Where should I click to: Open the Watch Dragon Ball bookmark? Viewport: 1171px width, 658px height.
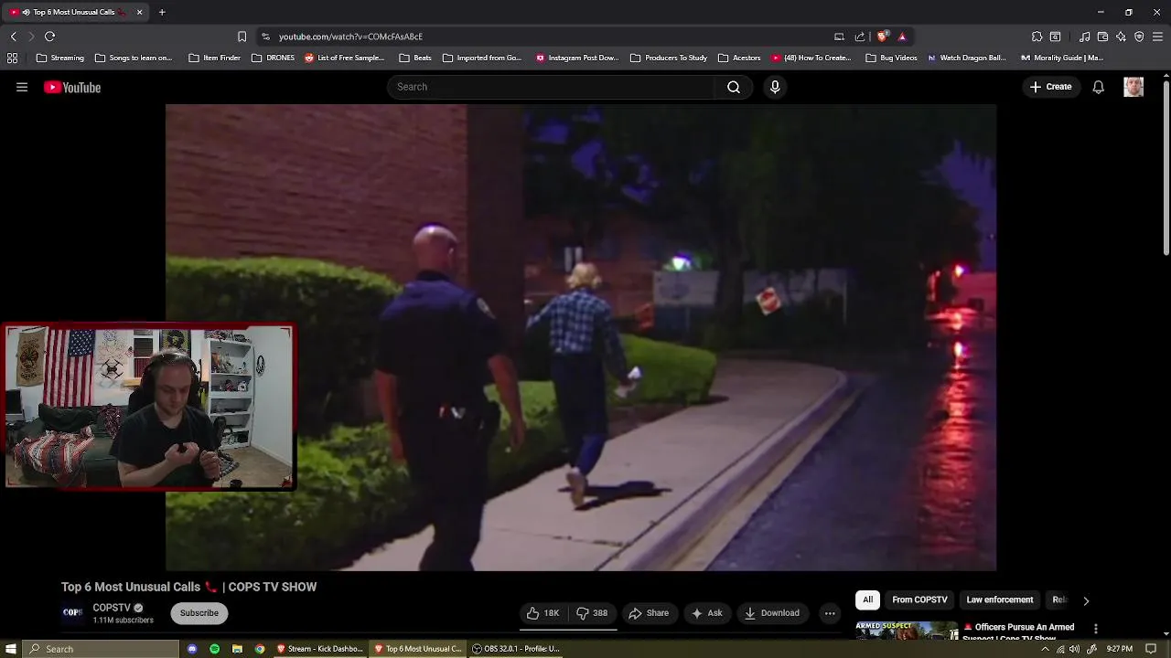point(966,58)
